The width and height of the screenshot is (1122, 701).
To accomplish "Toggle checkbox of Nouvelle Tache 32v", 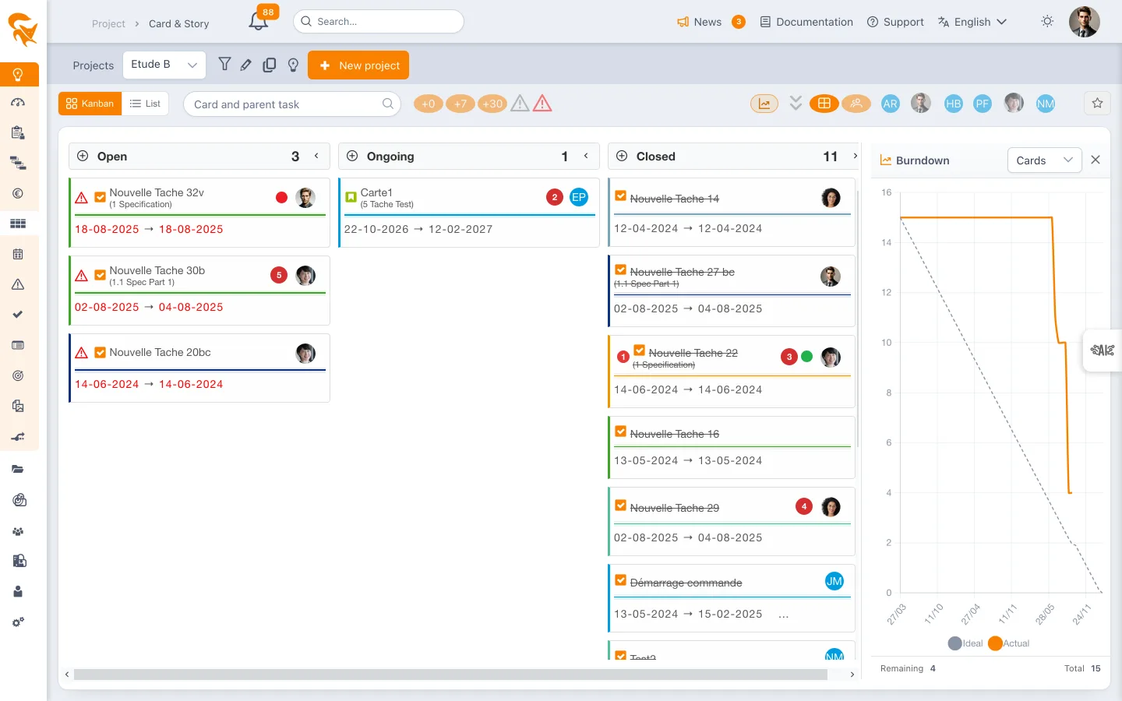I will click(x=101, y=197).
